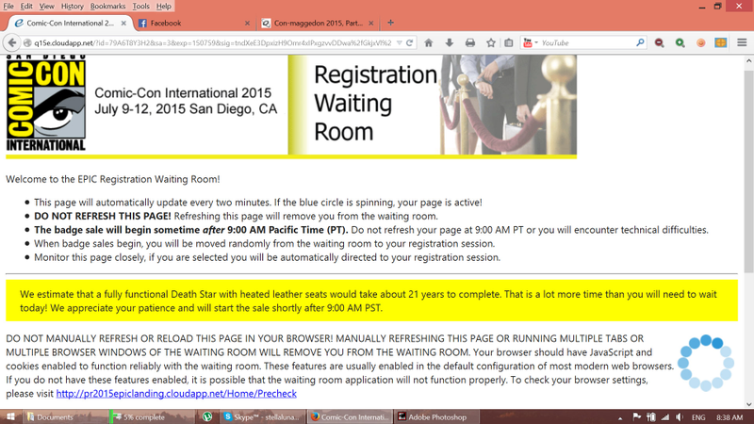Open the File menu
Screen dimensions: 754x424
8,7
